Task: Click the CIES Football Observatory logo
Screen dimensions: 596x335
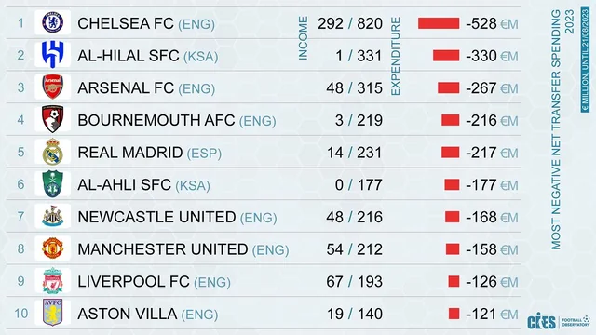Action: [x=559, y=321]
